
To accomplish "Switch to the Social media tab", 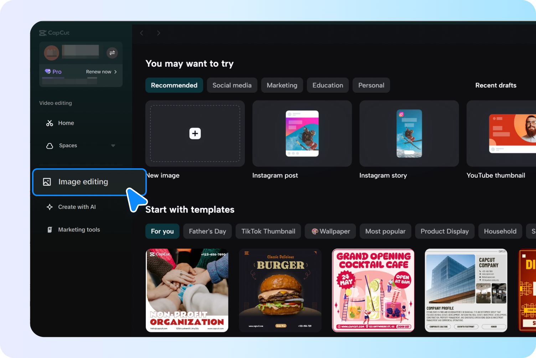I will pyautogui.click(x=232, y=85).
